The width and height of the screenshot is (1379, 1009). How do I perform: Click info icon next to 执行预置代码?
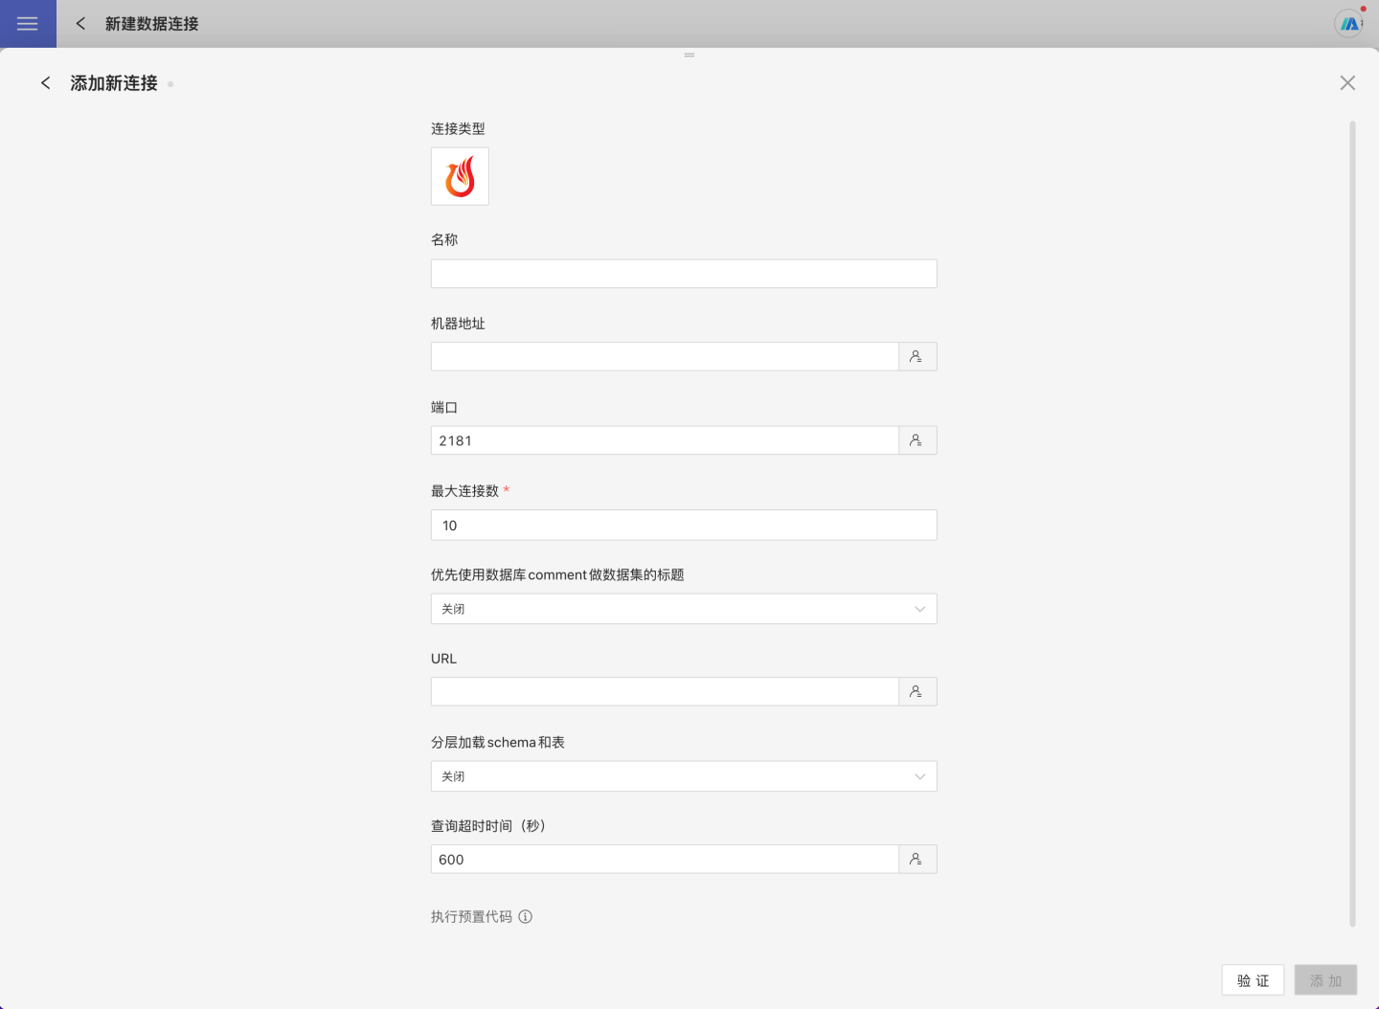tap(525, 917)
